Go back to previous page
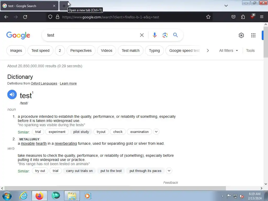Viewport: 268px width, 201px height. pyautogui.click(x=6, y=17)
